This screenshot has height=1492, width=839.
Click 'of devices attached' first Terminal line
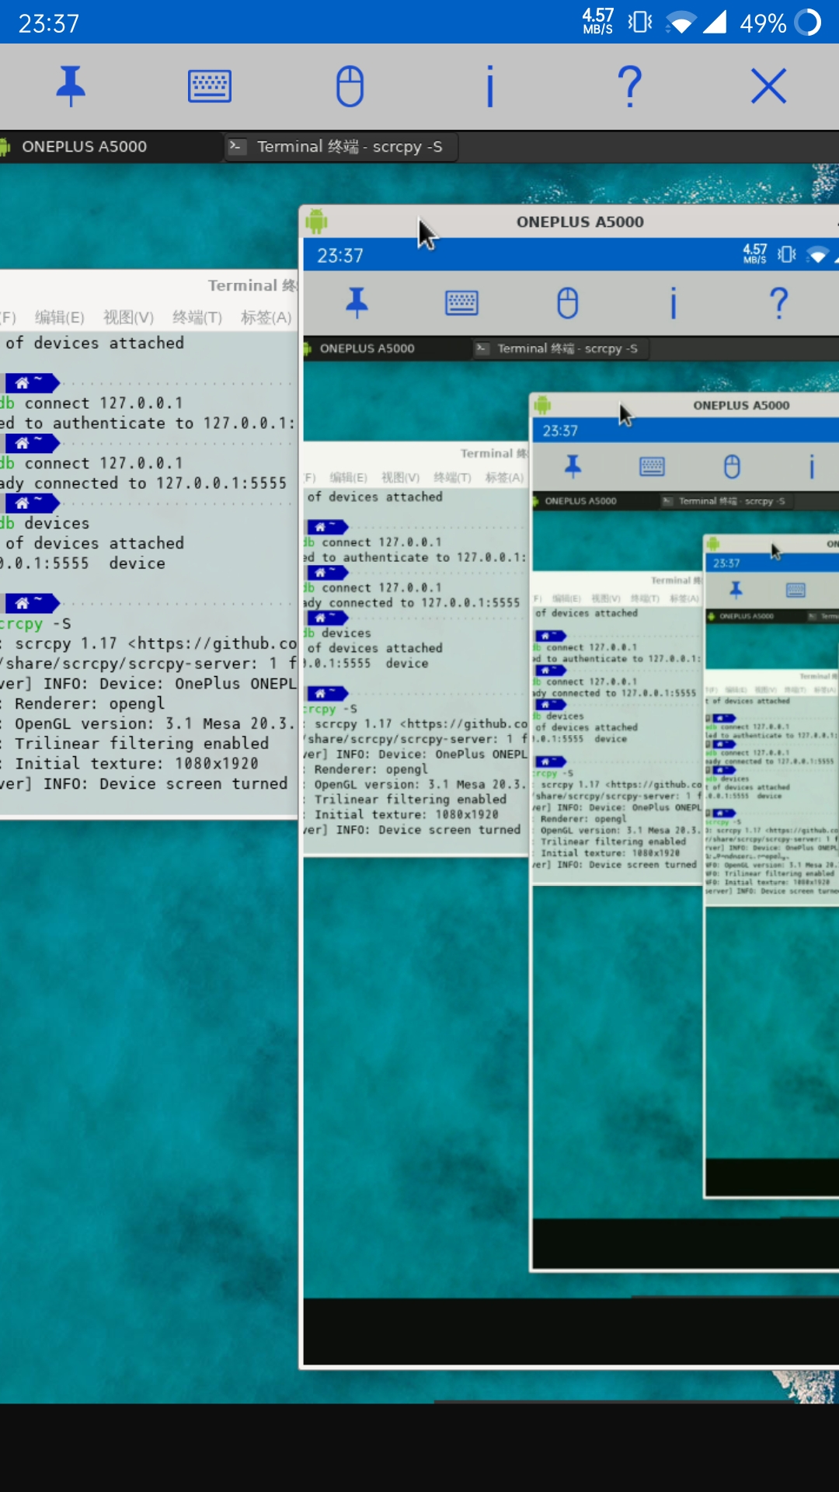94,343
